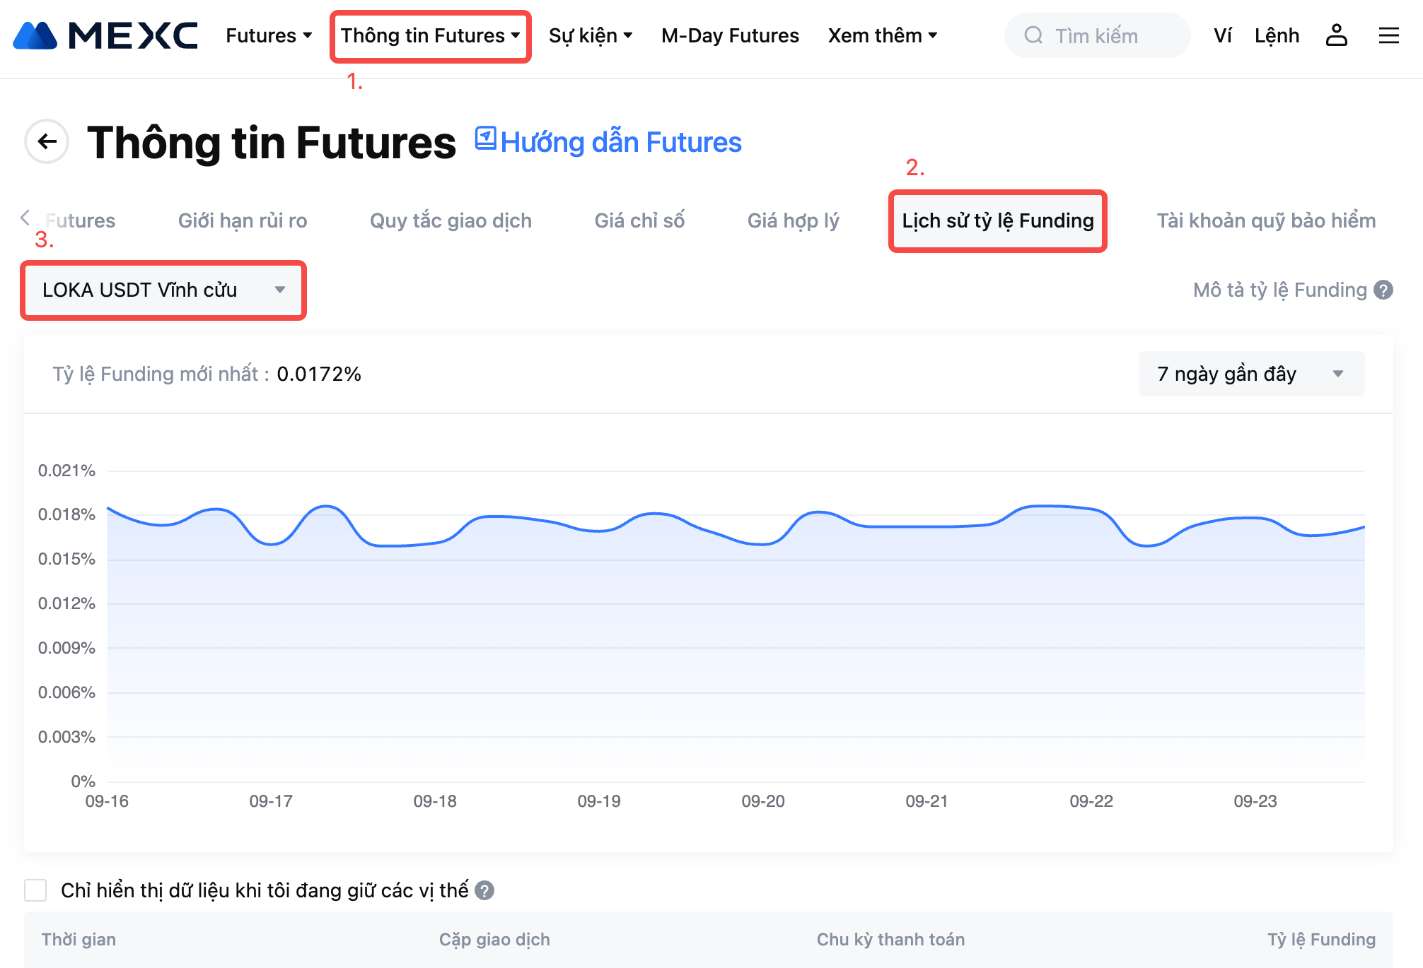Enable only show data for held positions

[x=35, y=890]
